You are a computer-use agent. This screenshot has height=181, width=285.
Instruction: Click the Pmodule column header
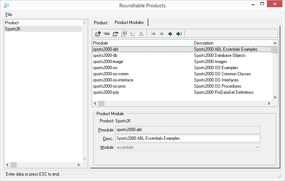142,43
